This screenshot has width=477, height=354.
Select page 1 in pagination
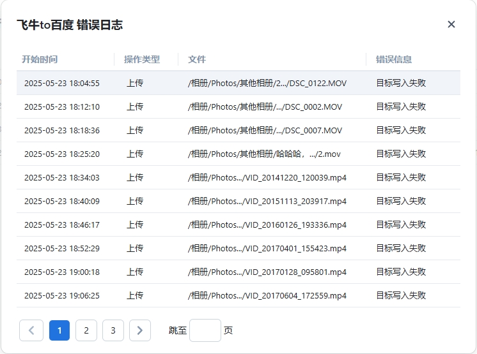click(x=59, y=330)
